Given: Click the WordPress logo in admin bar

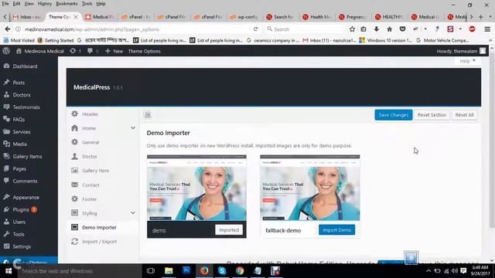Looking at the screenshot, I should point(6,51).
